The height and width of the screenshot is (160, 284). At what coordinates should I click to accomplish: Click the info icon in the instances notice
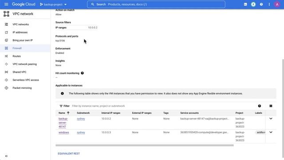tap(62, 93)
